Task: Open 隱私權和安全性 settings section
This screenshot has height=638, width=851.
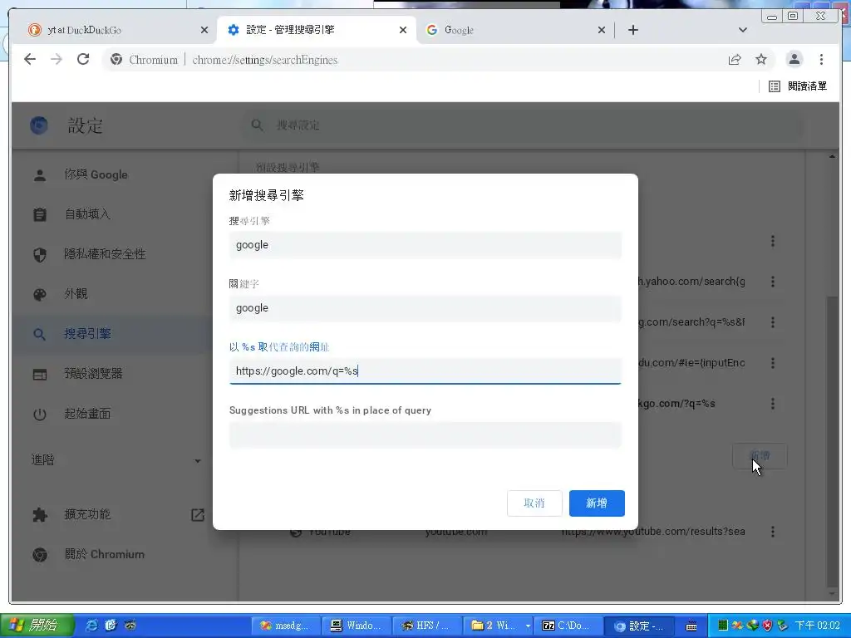Action: tap(112, 254)
